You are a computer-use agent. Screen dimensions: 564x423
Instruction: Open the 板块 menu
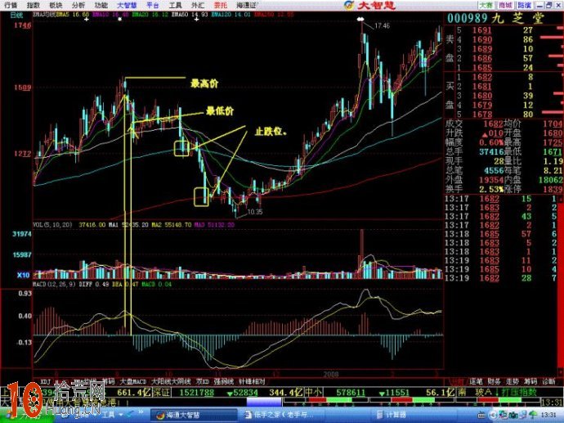click(x=56, y=5)
